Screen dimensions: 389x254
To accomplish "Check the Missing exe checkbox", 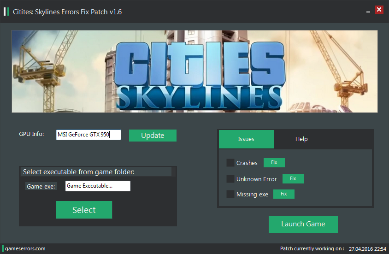I will [x=230, y=194].
